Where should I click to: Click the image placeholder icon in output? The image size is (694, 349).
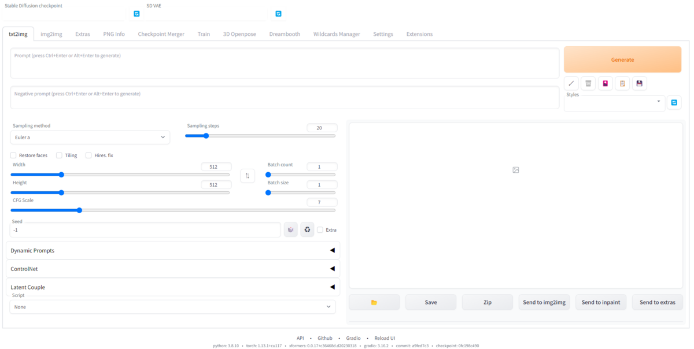516,170
